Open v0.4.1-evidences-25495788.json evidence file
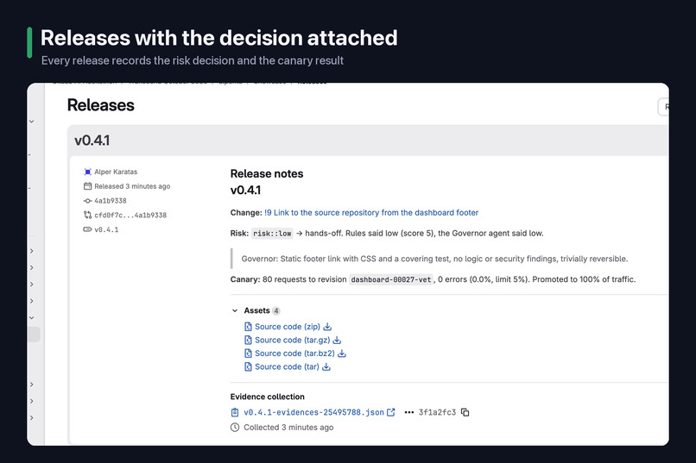The image size is (696, 463). pos(313,412)
